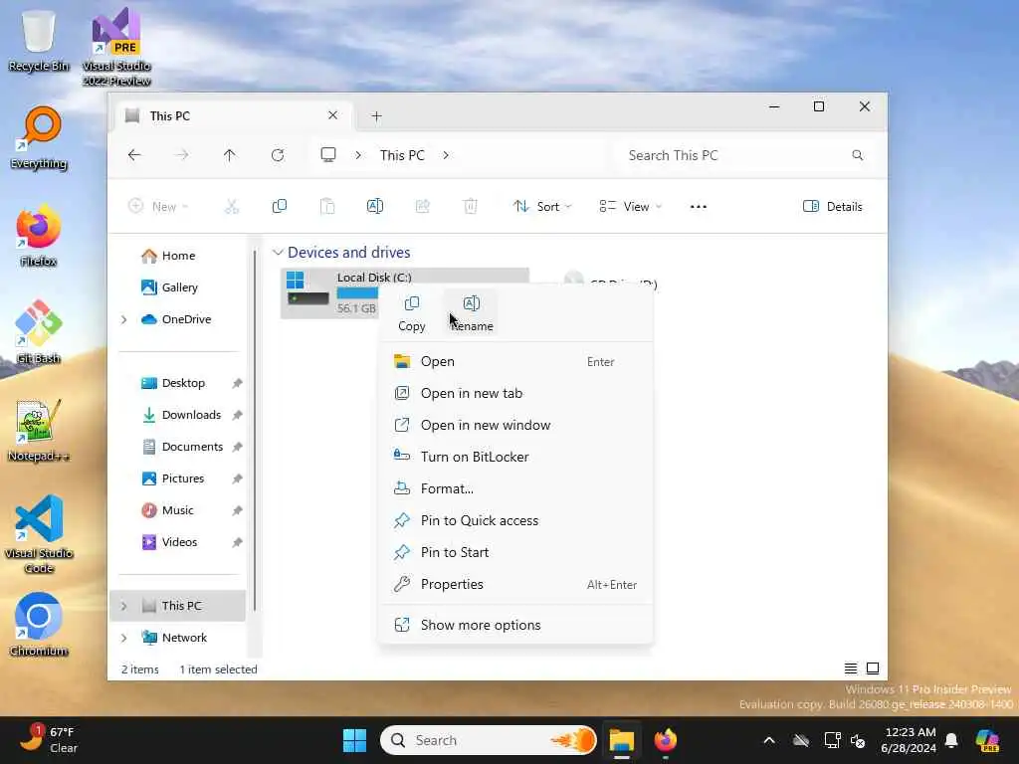Open the View dropdown
Viewport: 1019px width, 764px height.
coord(630,207)
